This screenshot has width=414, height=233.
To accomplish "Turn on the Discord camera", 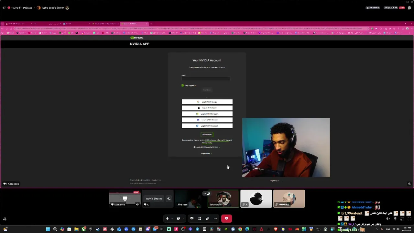I will click(x=178, y=218).
